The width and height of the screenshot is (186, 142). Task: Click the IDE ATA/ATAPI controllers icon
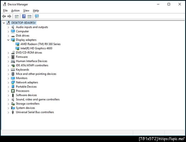click(13, 65)
